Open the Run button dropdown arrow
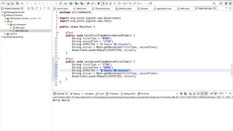The width and height of the screenshot is (233, 131). (73, 4)
